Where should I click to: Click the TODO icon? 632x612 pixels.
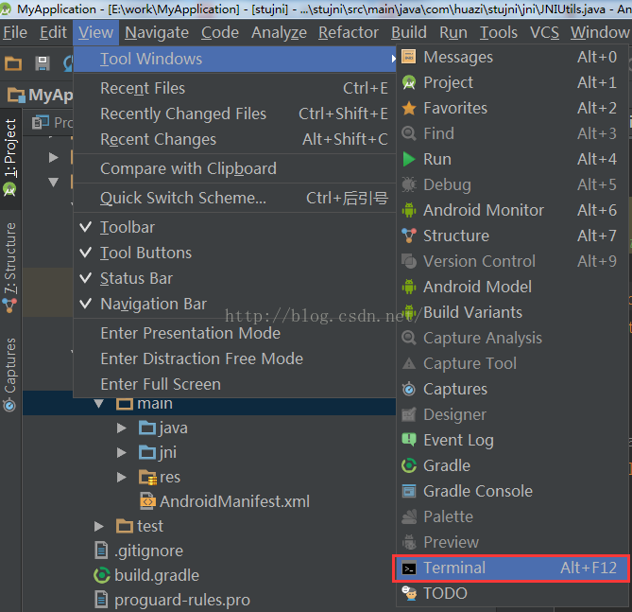point(409,593)
